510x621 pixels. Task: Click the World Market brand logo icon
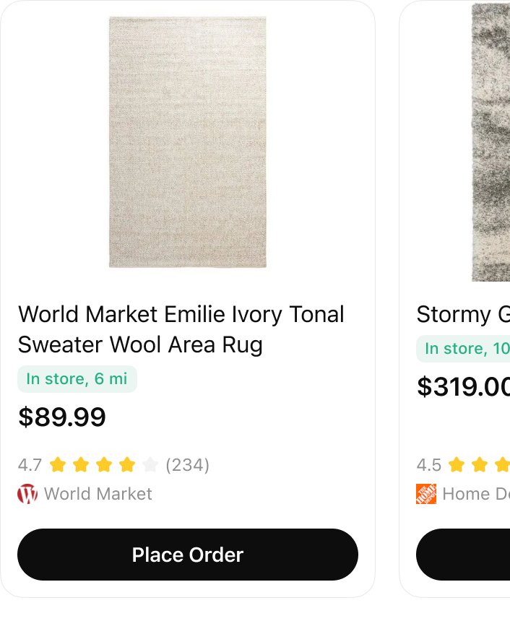click(x=27, y=494)
